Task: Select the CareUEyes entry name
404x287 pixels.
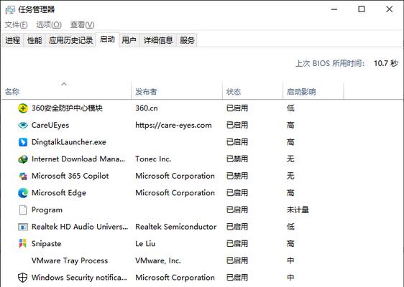Action: click(50, 126)
